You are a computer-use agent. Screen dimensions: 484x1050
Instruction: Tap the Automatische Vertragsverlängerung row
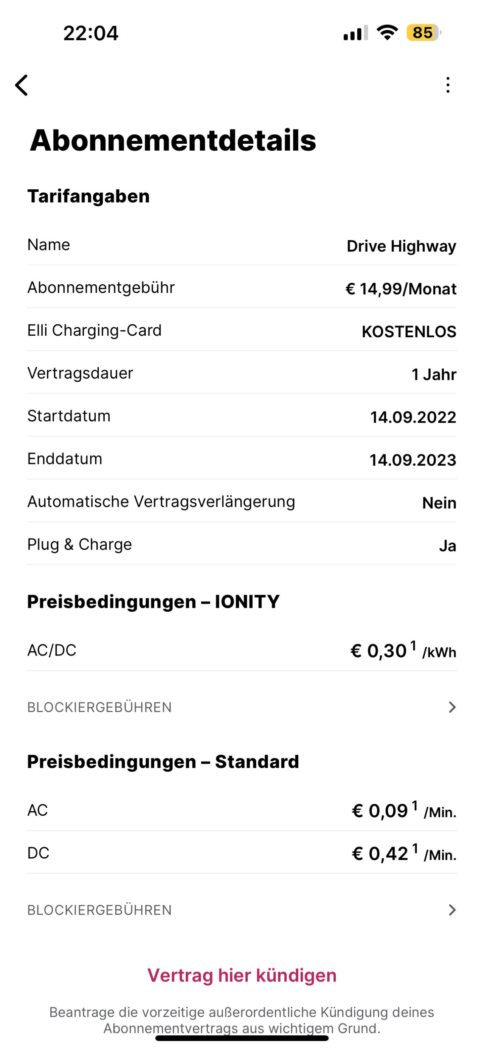click(x=242, y=502)
